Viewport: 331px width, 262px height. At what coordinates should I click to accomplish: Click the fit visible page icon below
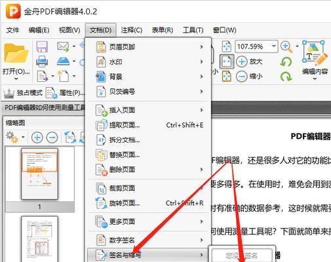227,76
